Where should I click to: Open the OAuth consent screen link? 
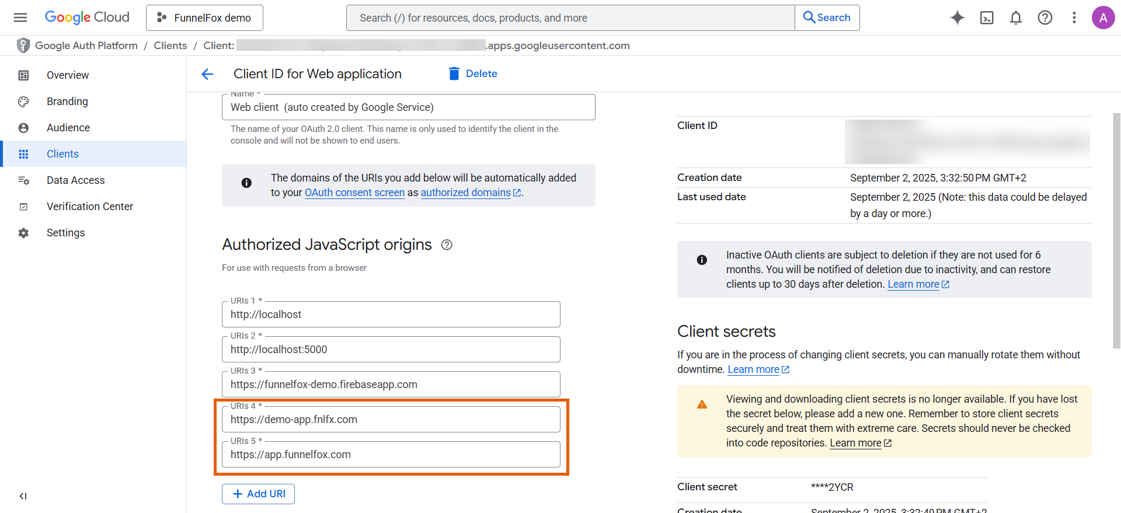354,193
